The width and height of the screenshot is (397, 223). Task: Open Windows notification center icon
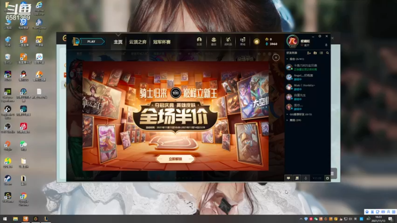(391, 219)
